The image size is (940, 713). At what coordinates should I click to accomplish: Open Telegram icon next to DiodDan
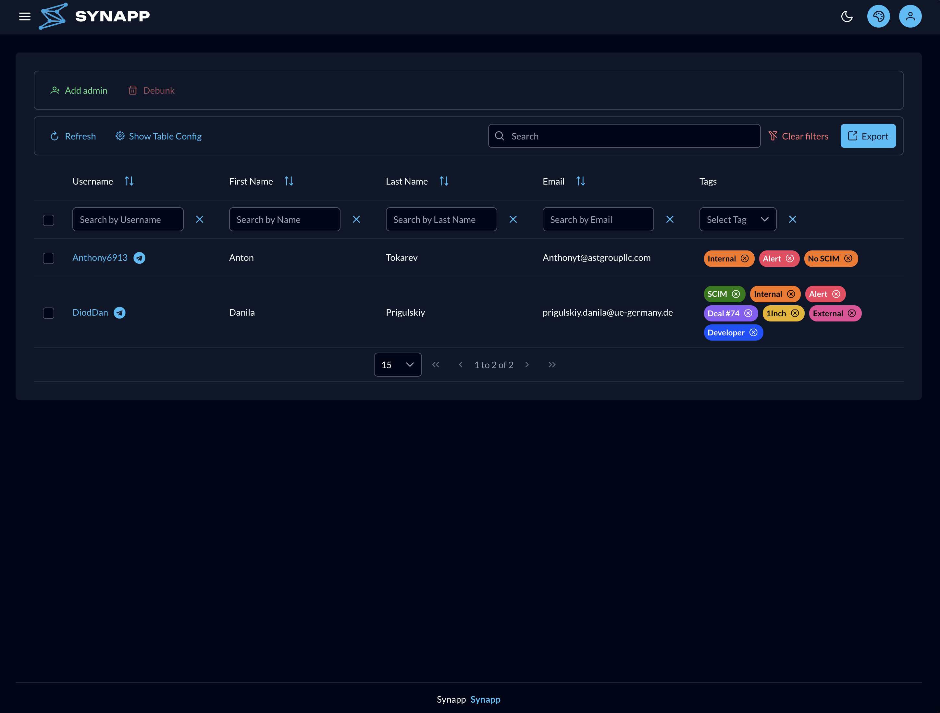[x=119, y=313]
